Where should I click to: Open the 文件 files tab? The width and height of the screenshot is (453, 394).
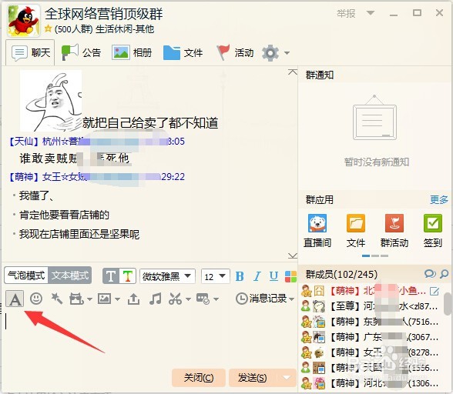(183, 52)
